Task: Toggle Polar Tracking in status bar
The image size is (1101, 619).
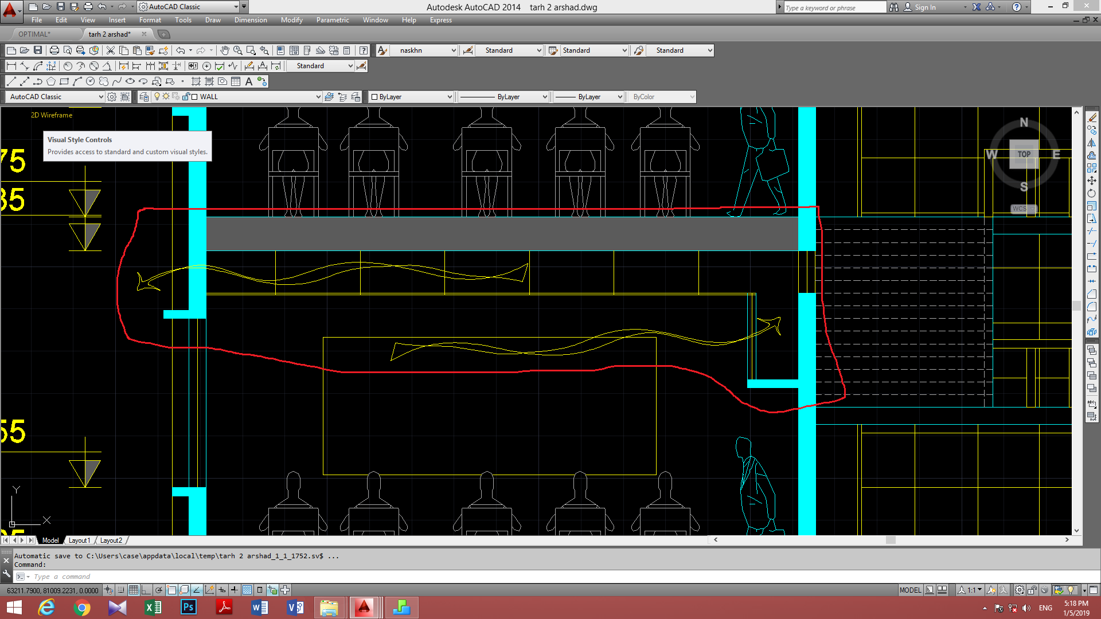Action: click(x=159, y=590)
